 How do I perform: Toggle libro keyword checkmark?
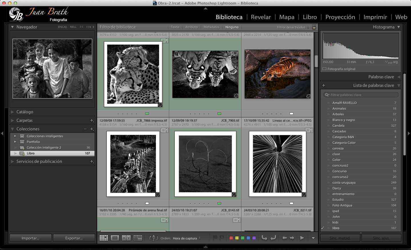(x=323, y=228)
